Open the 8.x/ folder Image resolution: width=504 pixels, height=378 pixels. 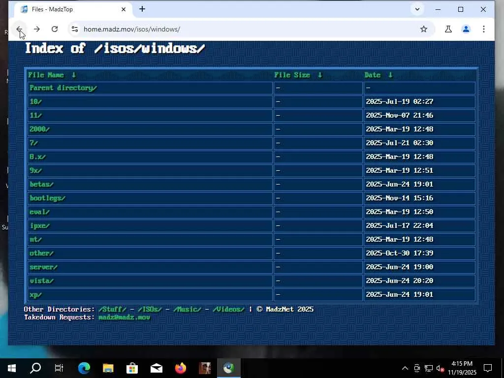click(x=37, y=157)
